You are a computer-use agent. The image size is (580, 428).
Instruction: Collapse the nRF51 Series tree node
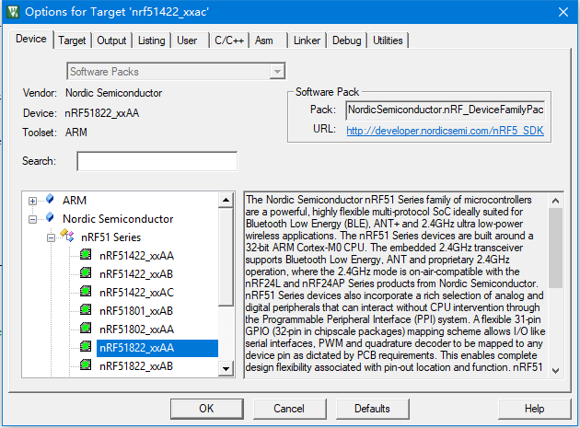(x=51, y=237)
